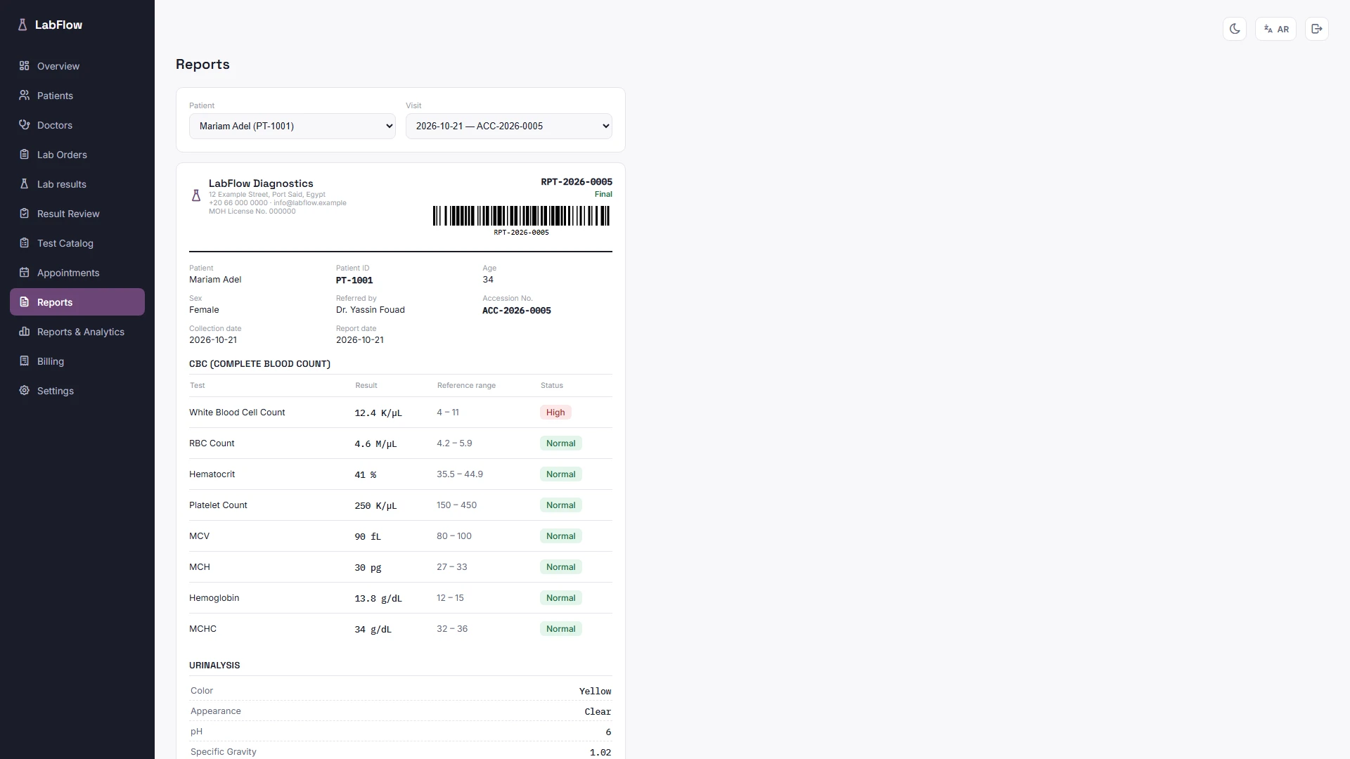Click the Reports document icon in sidebar

(x=24, y=301)
